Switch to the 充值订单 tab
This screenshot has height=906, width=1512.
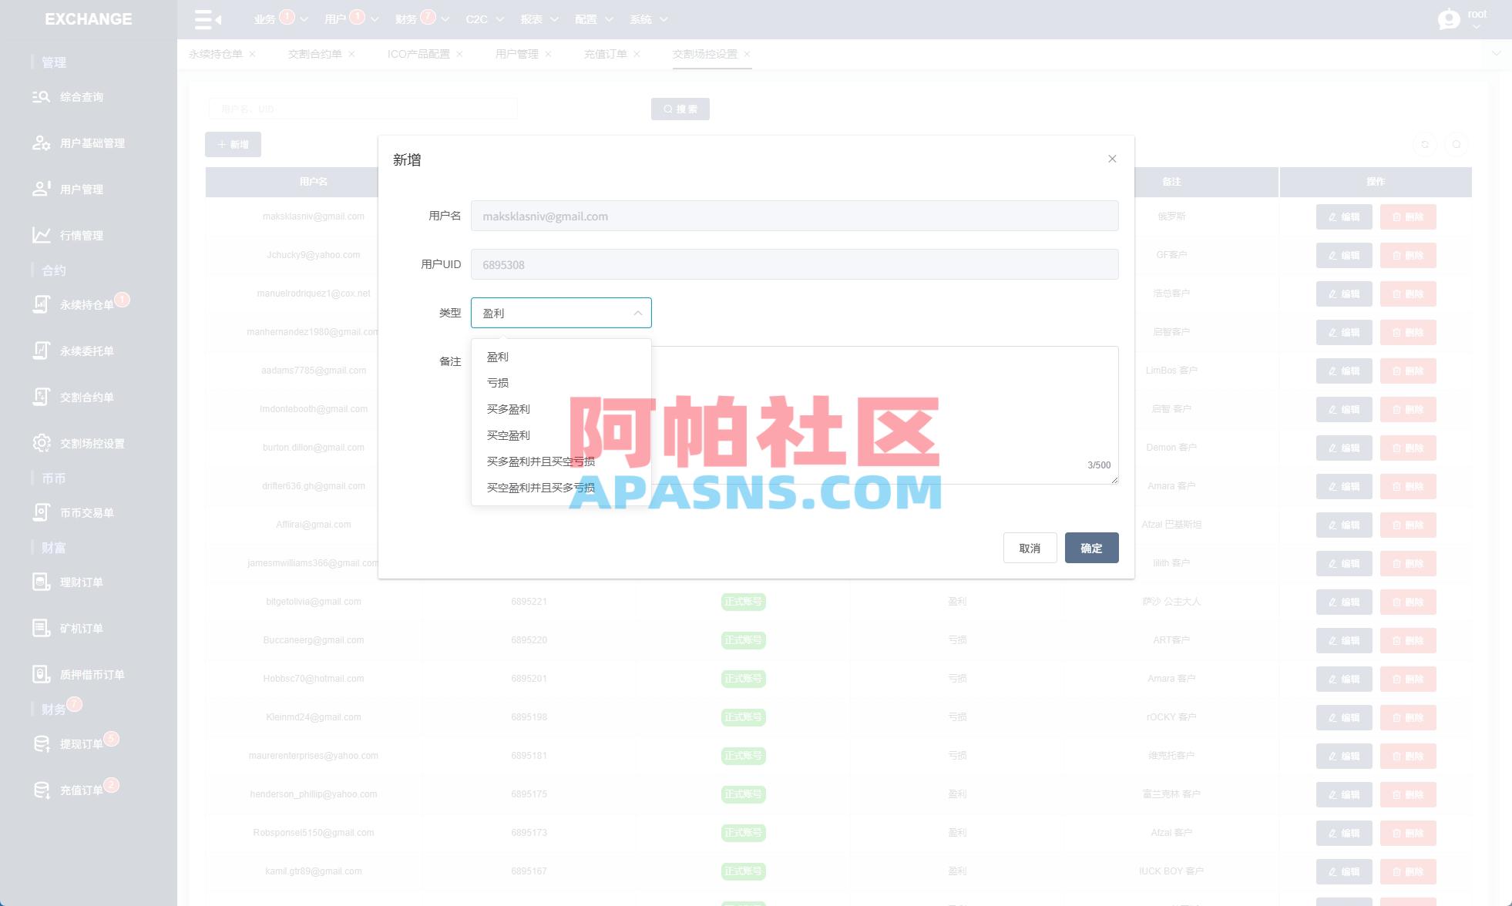coord(606,54)
